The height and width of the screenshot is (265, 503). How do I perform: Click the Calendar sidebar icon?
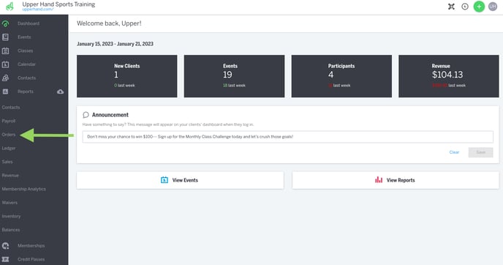(5, 64)
